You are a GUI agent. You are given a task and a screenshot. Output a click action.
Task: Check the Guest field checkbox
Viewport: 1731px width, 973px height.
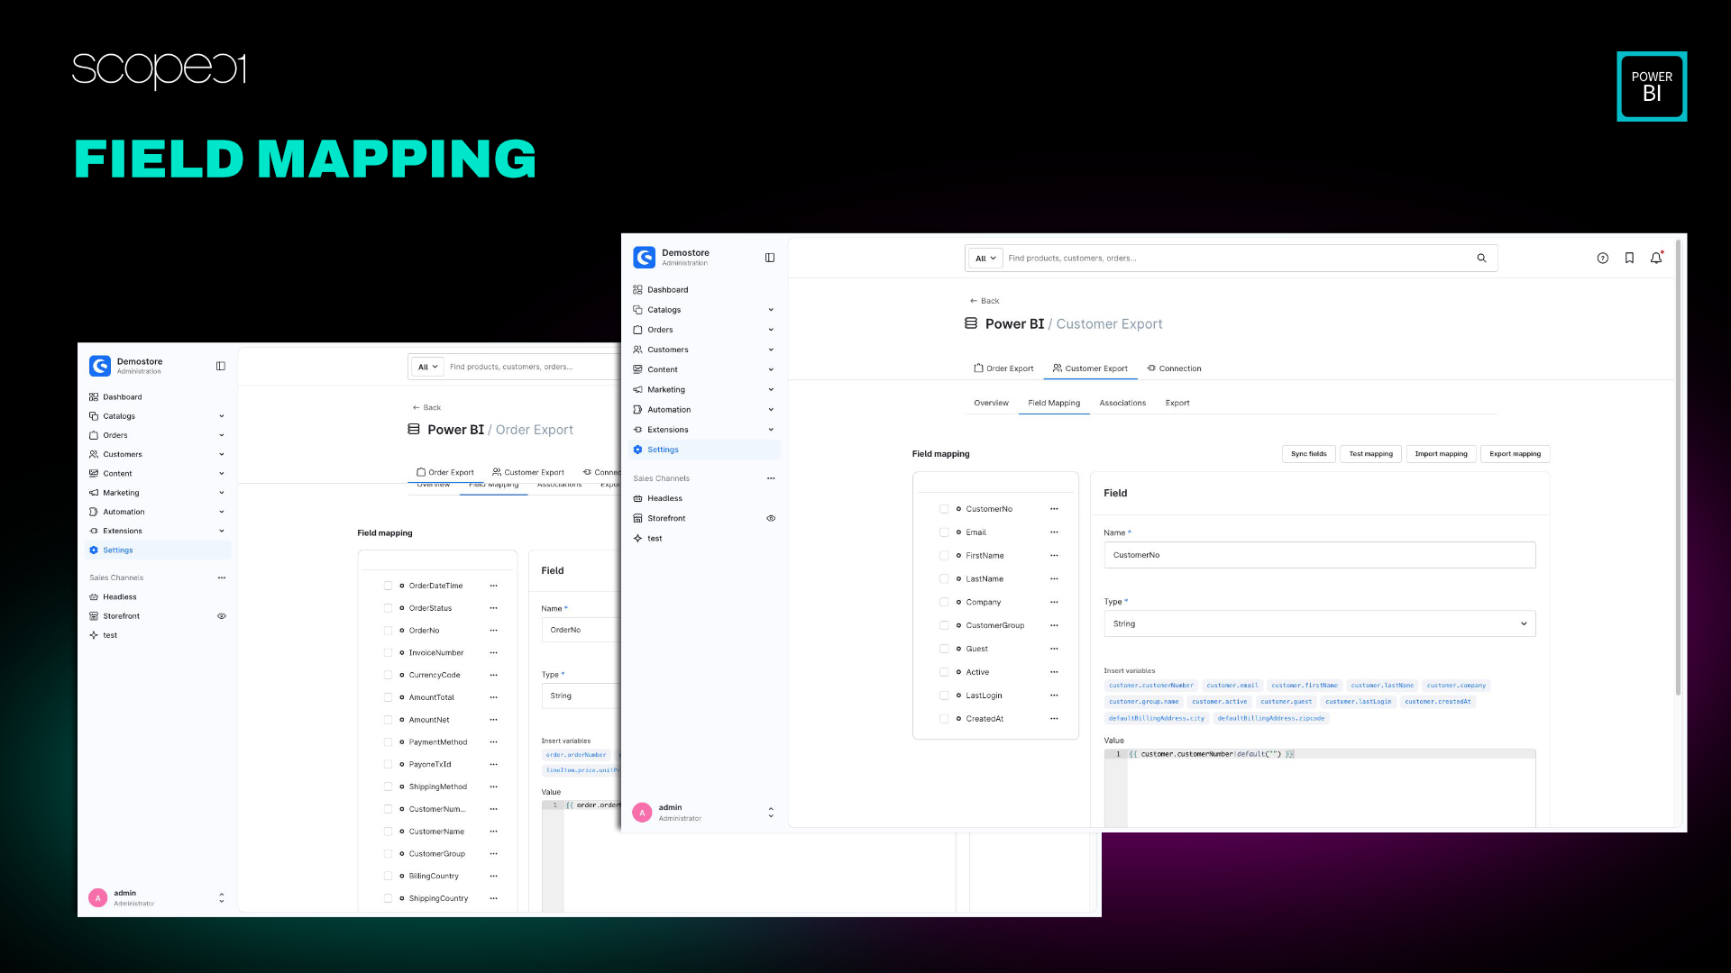(944, 649)
